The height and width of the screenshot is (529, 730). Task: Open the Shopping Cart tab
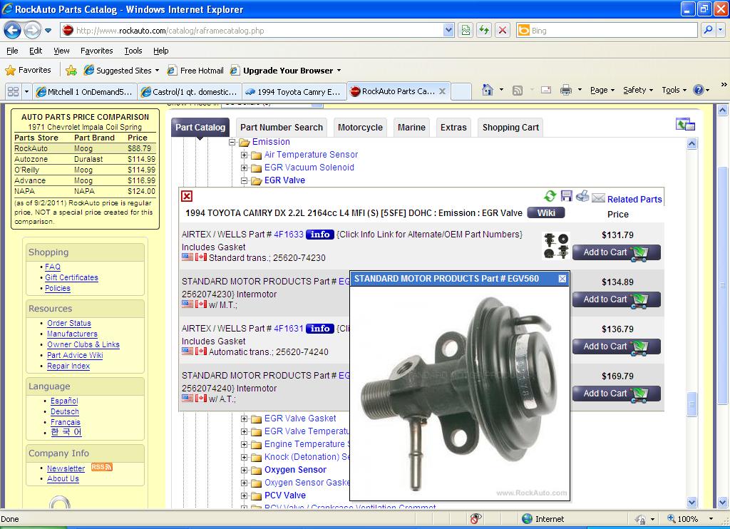[x=510, y=128]
